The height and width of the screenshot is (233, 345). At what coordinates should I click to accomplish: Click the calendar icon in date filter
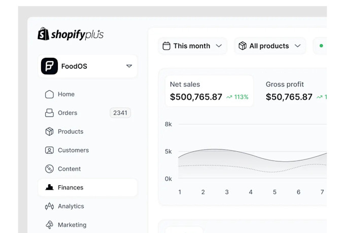click(166, 46)
